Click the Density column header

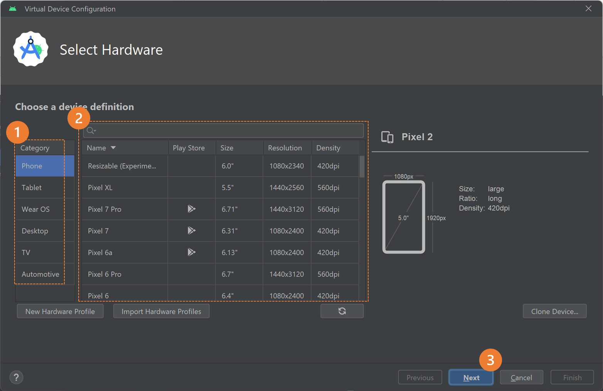[x=335, y=148]
